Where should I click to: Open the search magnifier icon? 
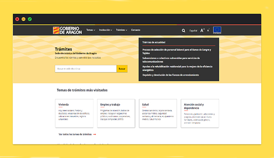(183, 31)
